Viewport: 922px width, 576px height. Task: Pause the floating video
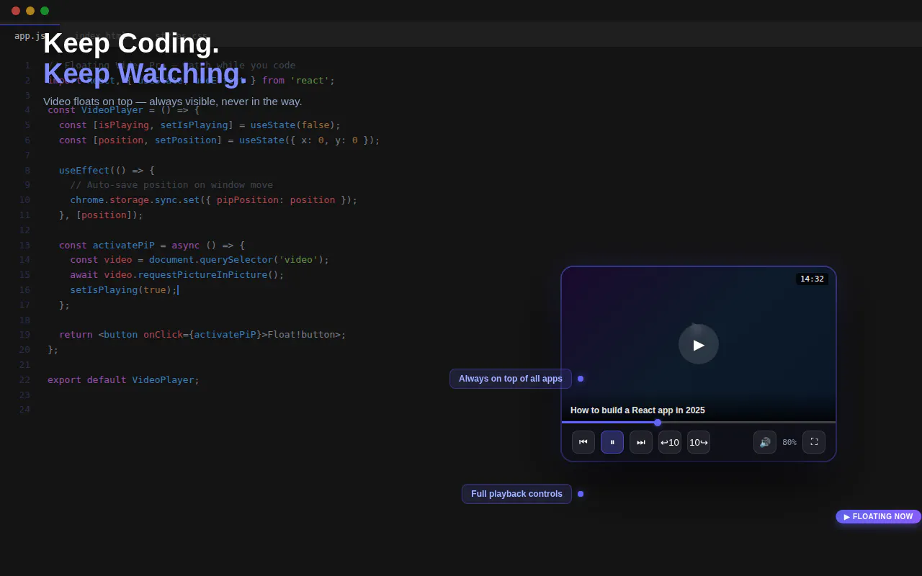[x=612, y=442]
